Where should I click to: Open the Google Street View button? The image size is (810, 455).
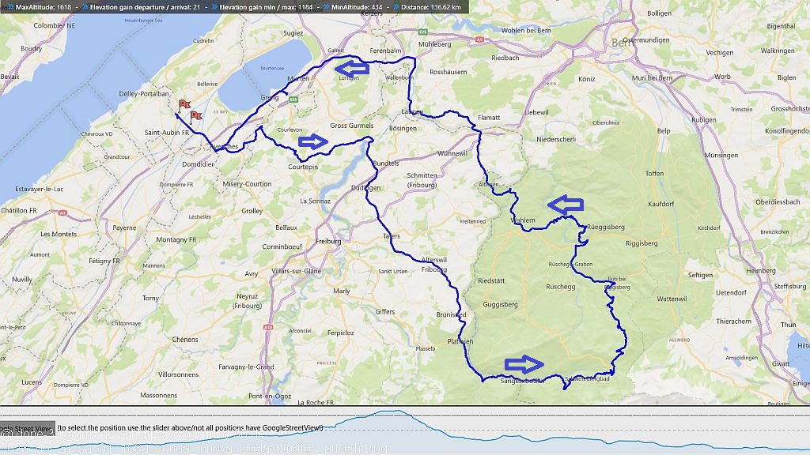point(26,428)
